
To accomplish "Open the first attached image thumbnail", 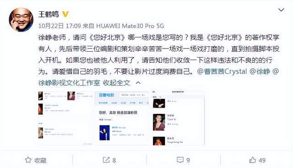I will point(65,118).
